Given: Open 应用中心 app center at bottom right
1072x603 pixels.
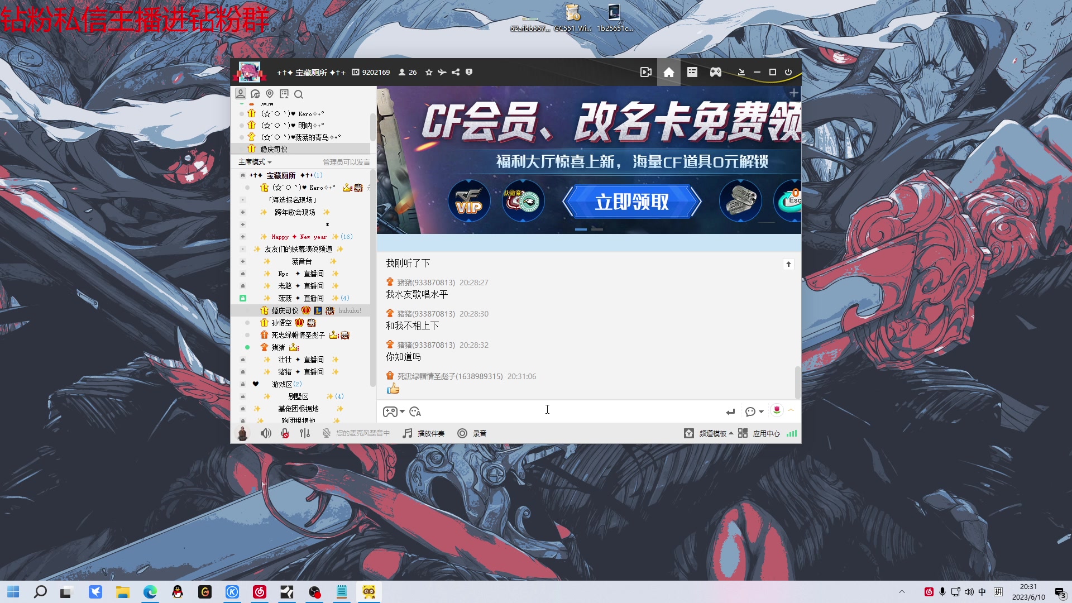Looking at the screenshot, I should tap(767, 433).
